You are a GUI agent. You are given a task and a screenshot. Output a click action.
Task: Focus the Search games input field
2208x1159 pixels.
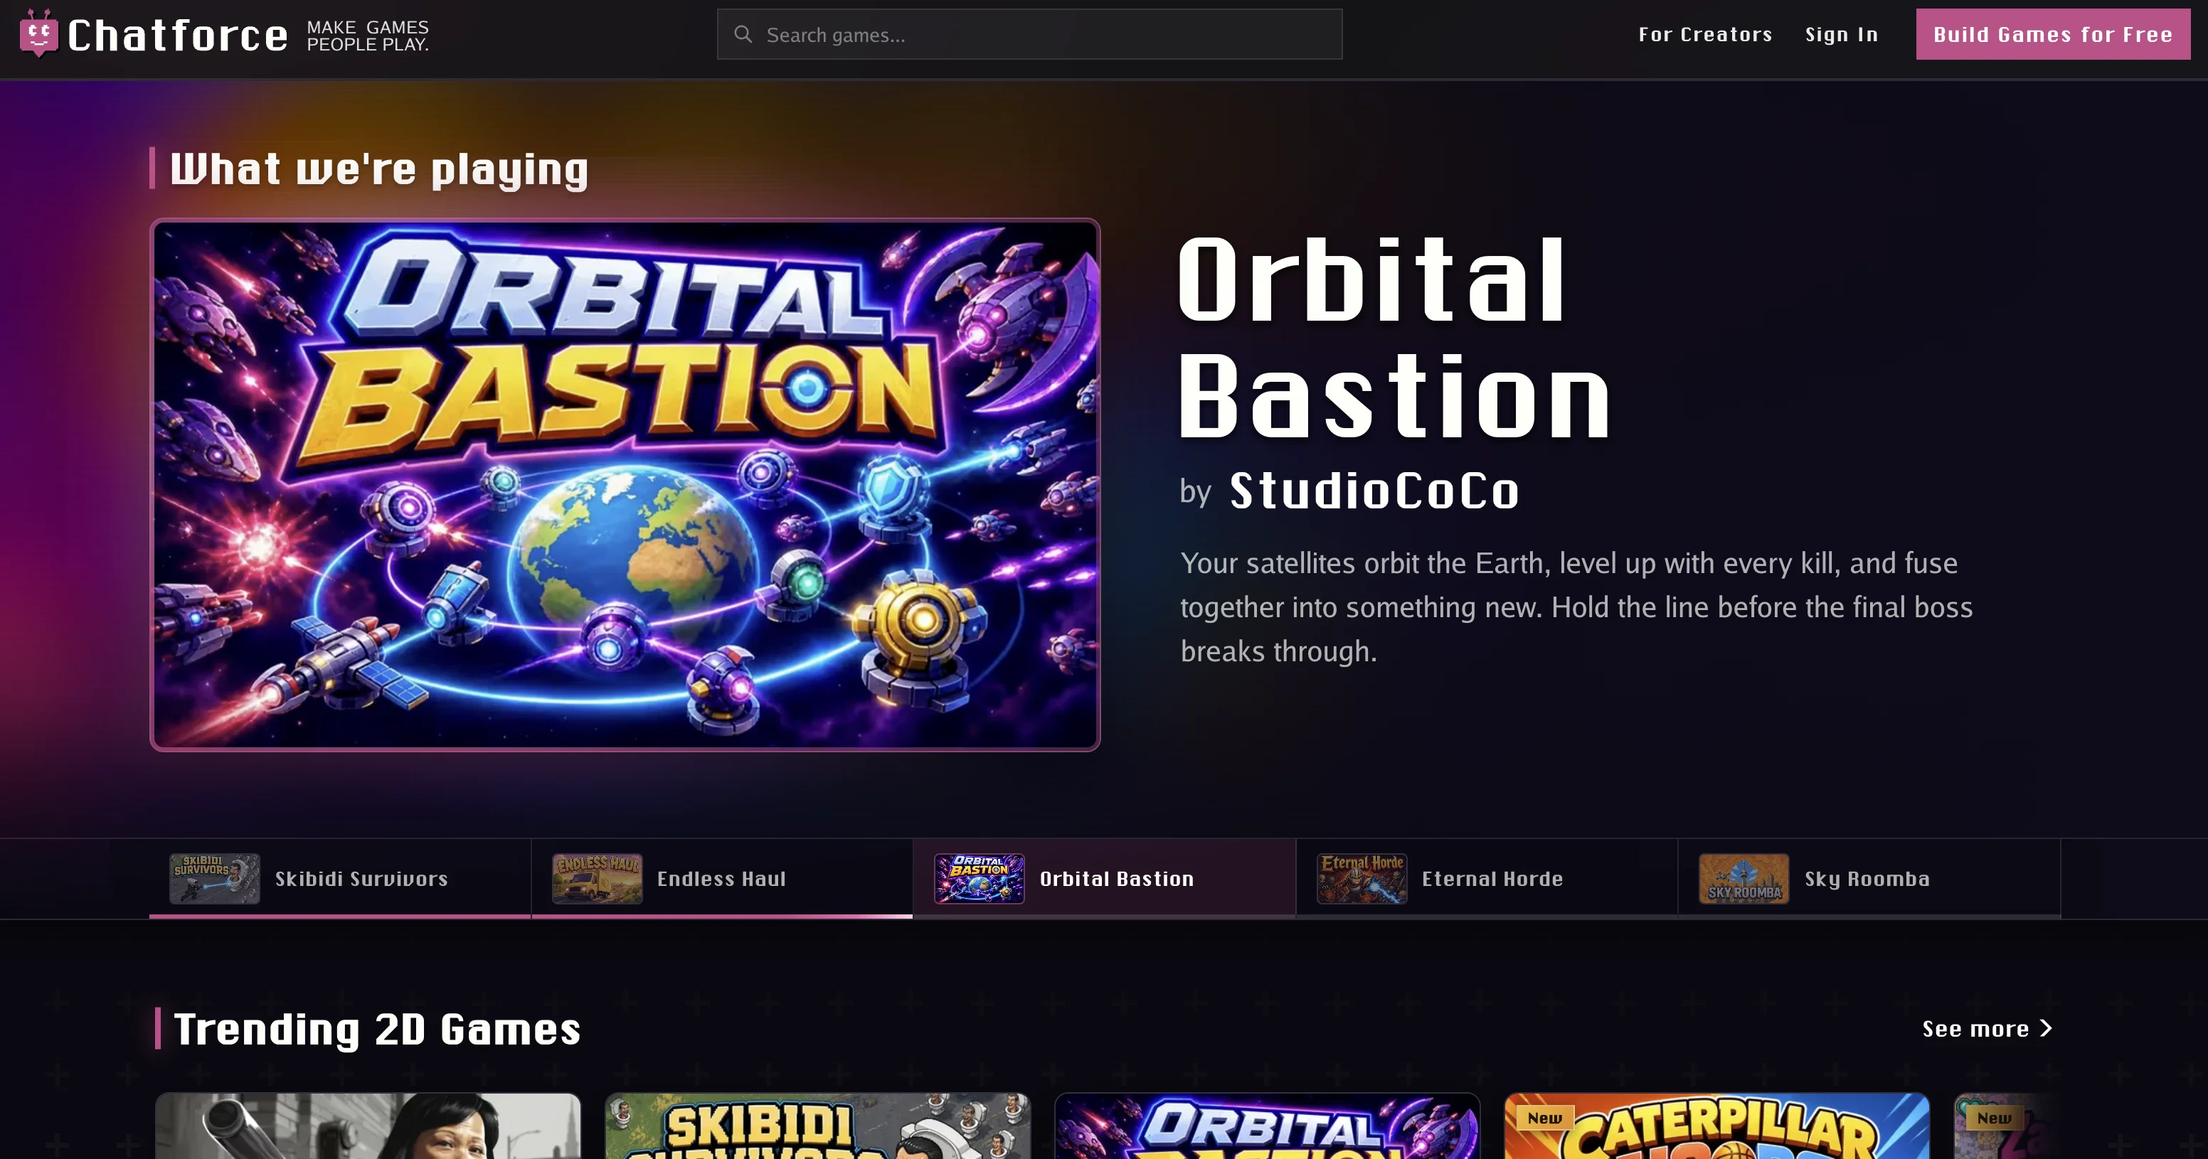tap(1029, 34)
